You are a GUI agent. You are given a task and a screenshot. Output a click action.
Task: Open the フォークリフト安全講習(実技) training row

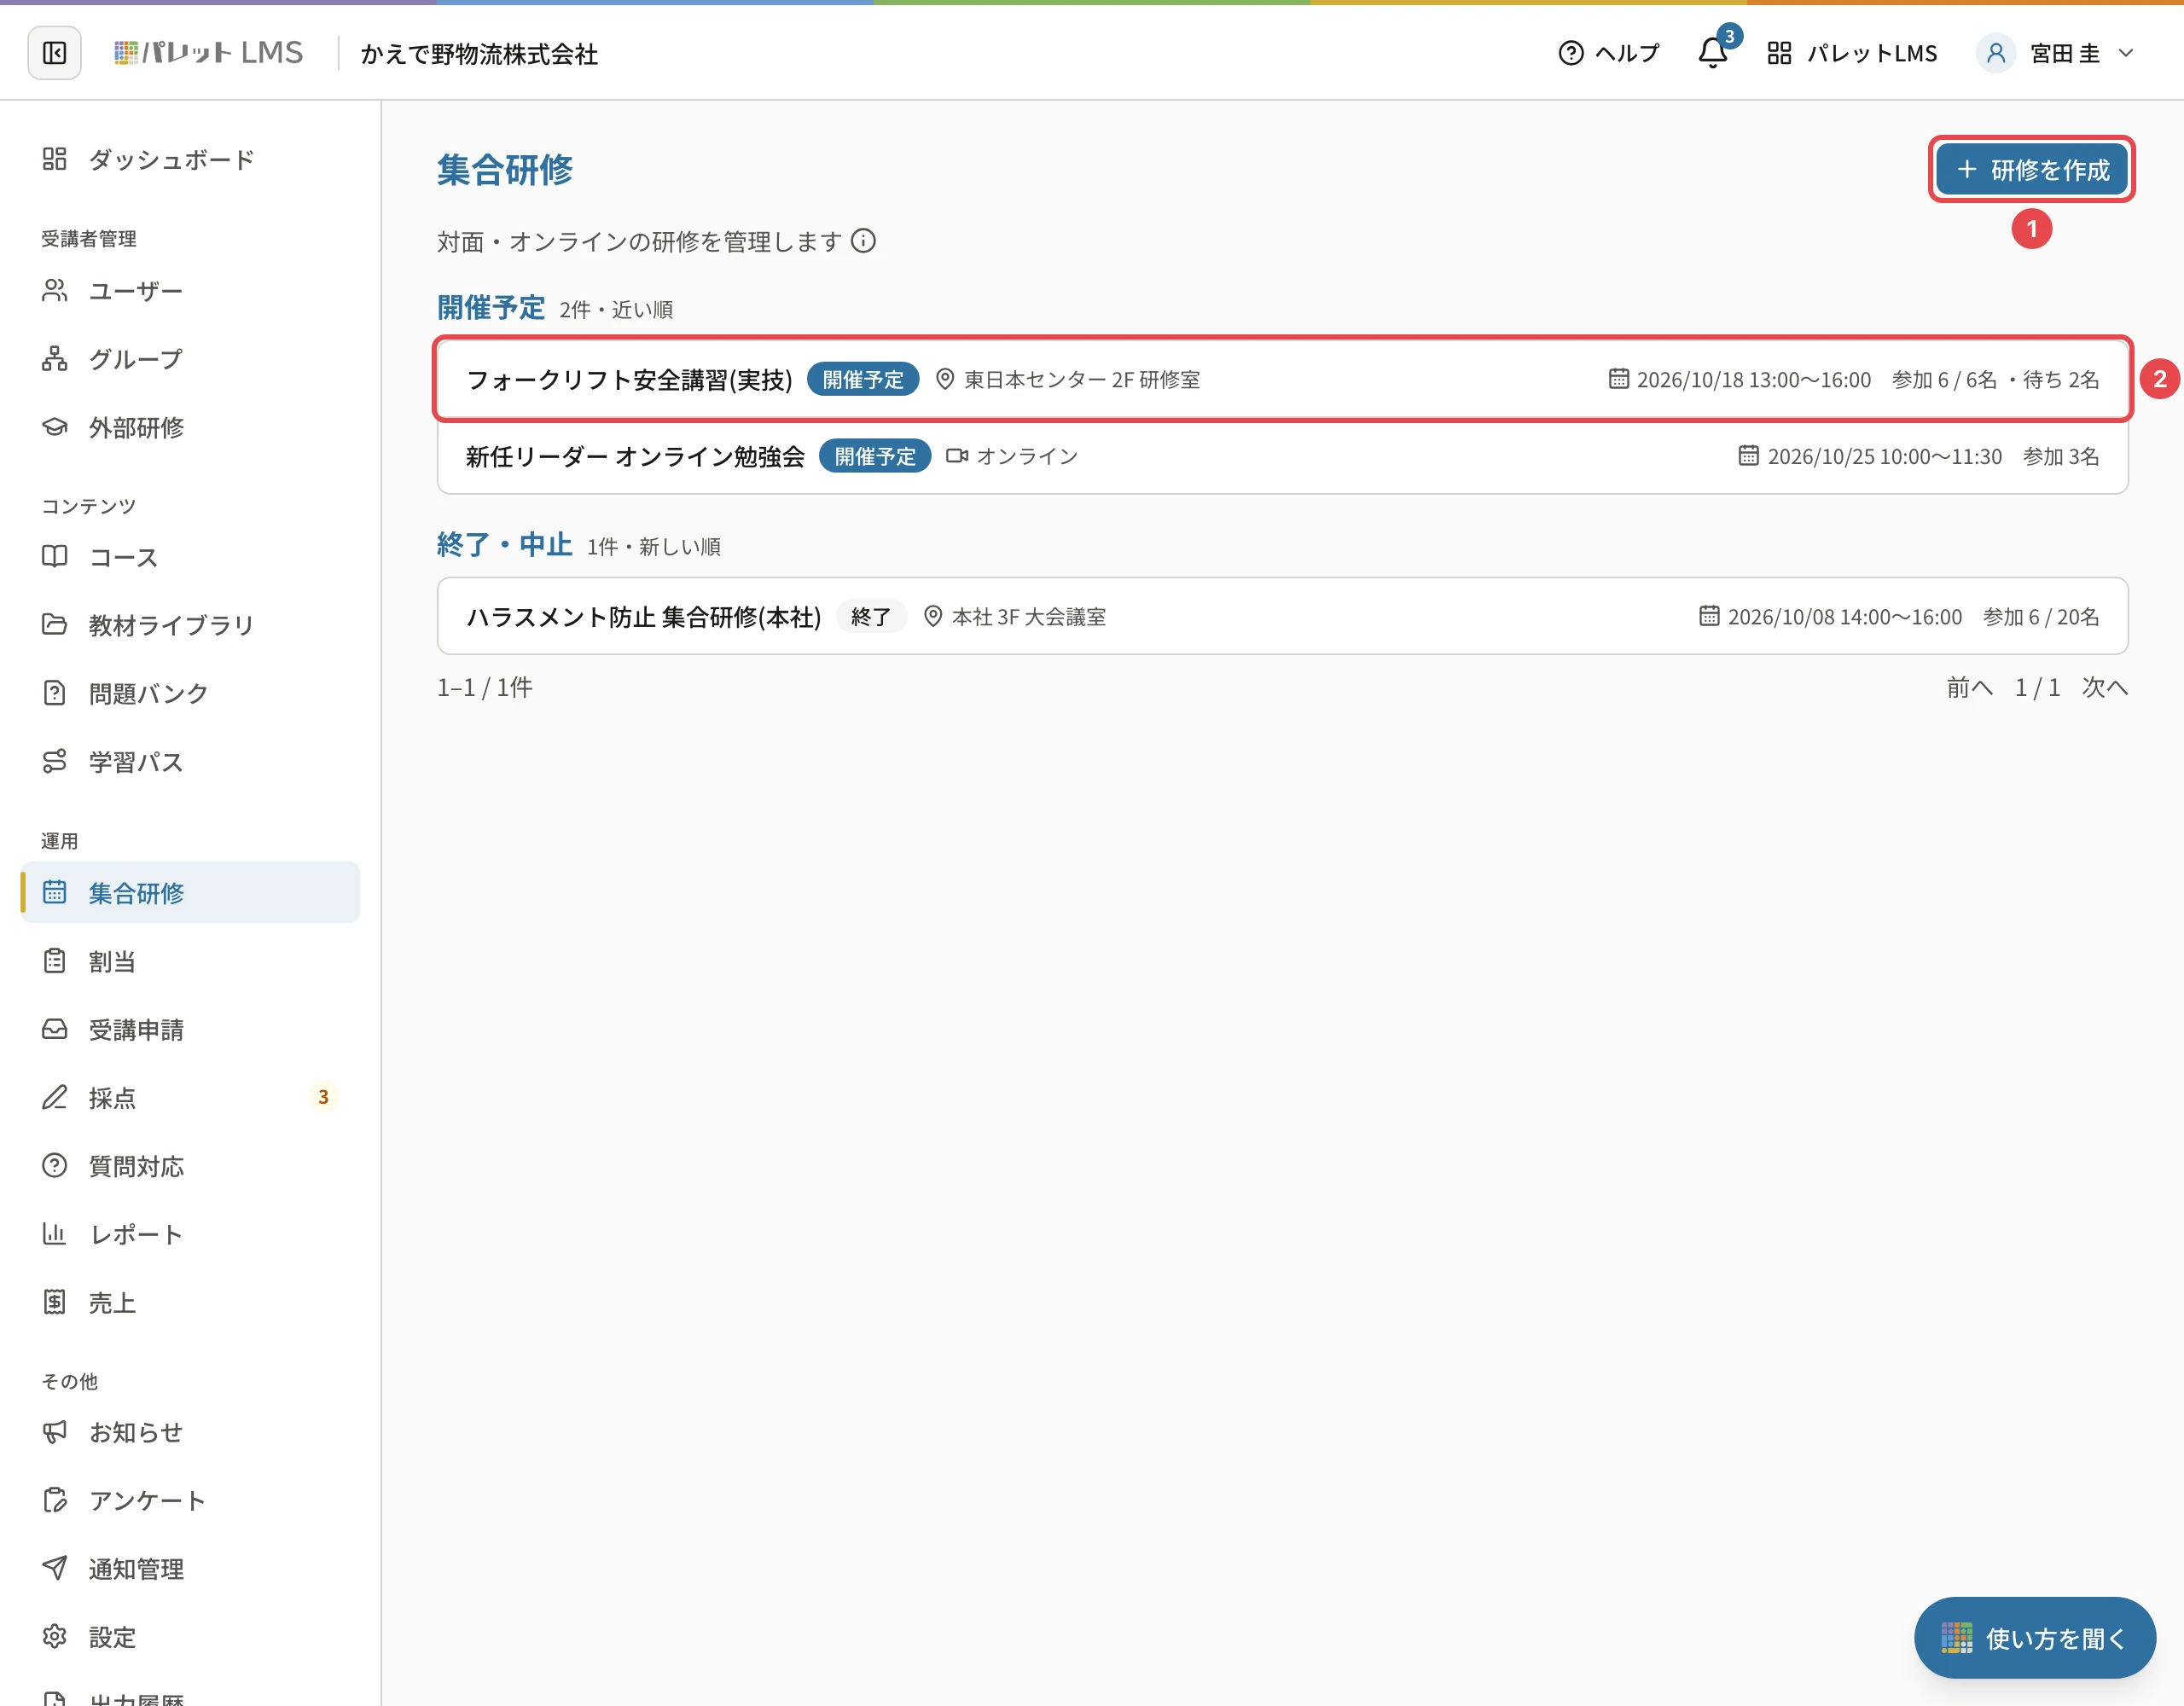click(x=1283, y=379)
